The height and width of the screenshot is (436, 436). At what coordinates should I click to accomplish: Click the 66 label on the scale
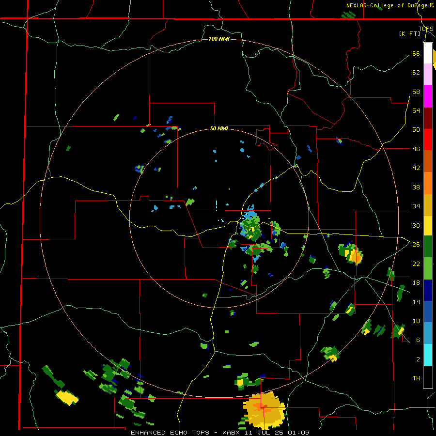pos(416,53)
